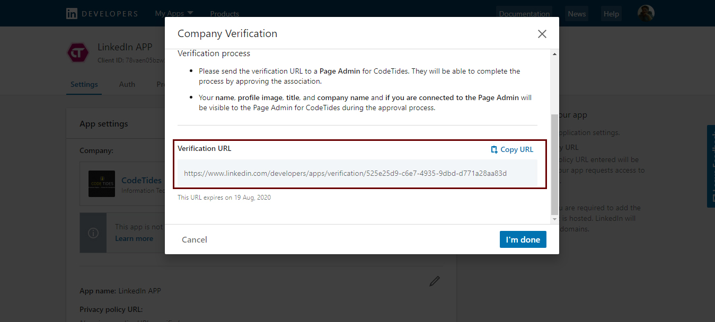The height and width of the screenshot is (322, 715).
Task: Expand the My Apps dropdown
Action: pyautogui.click(x=174, y=13)
